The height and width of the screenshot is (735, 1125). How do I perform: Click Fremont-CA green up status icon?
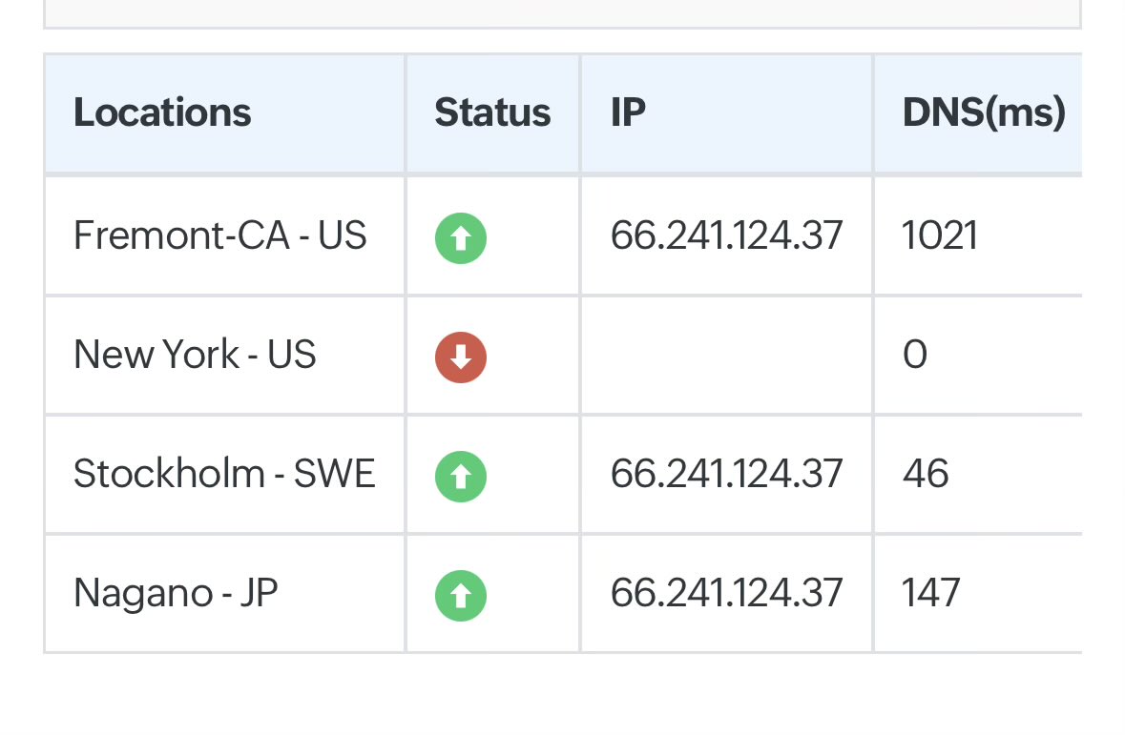tap(461, 237)
